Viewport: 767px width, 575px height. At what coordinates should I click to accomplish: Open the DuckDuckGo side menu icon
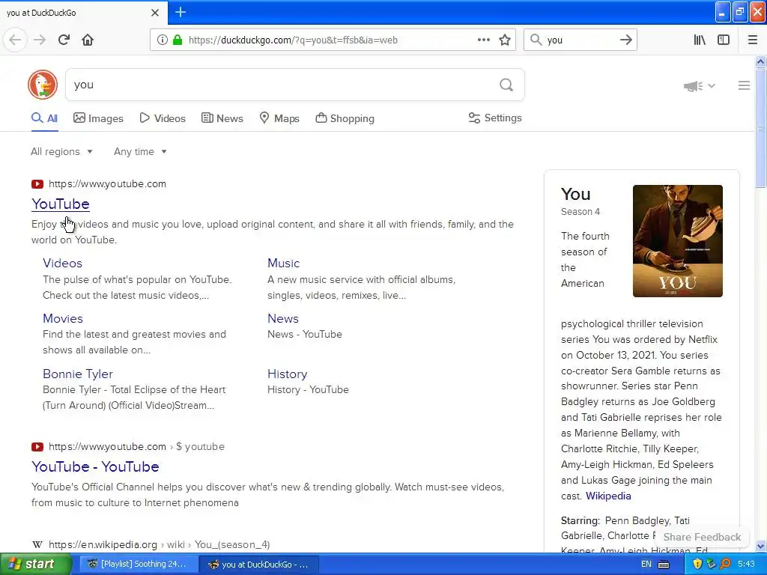(744, 85)
